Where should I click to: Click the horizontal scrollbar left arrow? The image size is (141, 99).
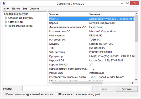[50, 83]
